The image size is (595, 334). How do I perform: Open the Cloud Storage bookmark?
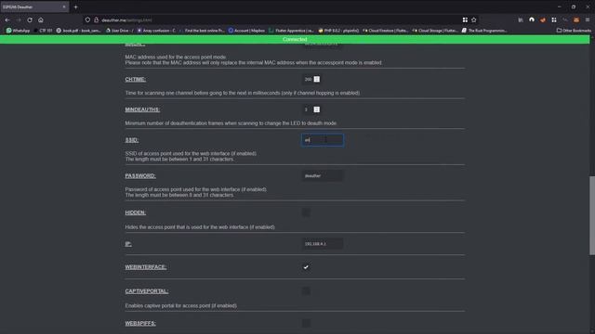click(435, 31)
